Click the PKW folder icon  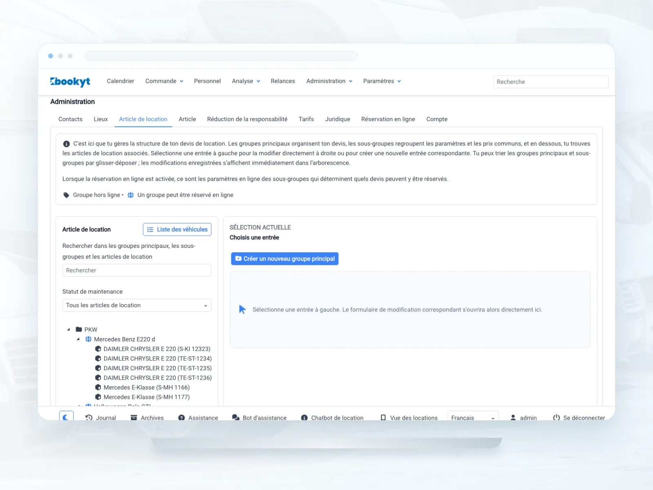click(79, 330)
